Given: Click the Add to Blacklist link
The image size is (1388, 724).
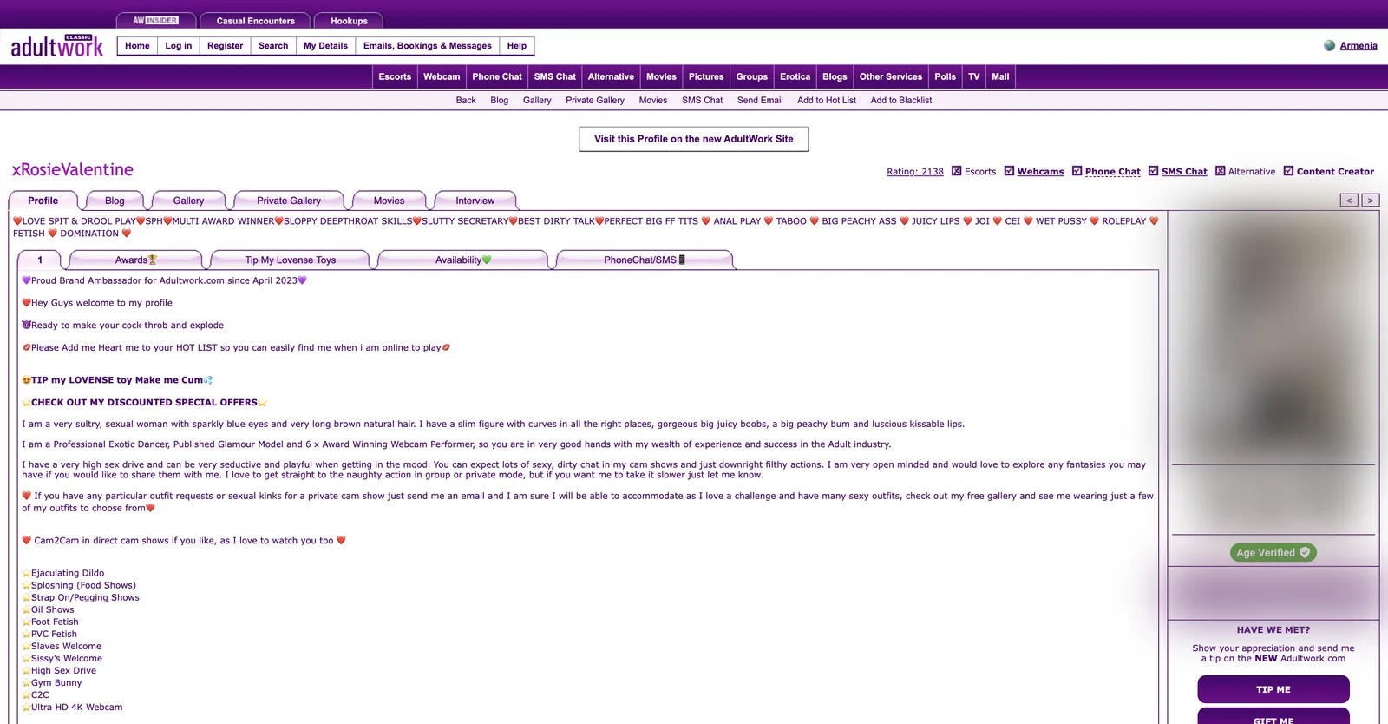Looking at the screenshot, I should (x=901, y=101).
